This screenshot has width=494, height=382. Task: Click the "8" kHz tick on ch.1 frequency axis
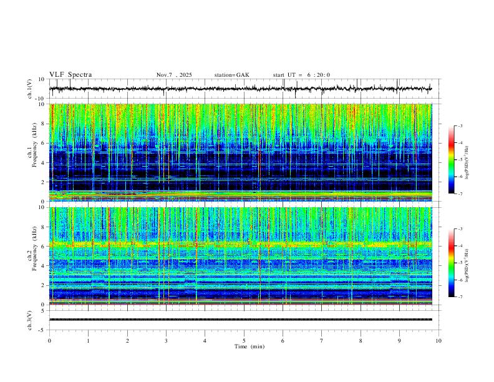[x=44, y=124]
